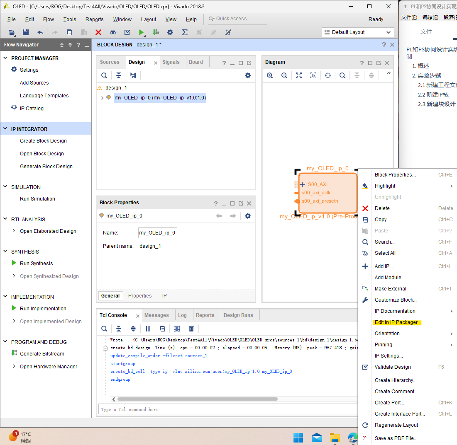Click the search icon in Tcl Console
This screenshot has height=445, width=457.
[104, 329]
